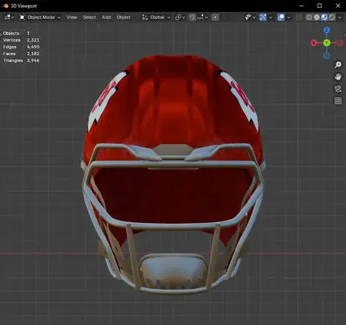Open the Select menu
Viewport: 346px width, 325px height.
pos(89,17)
